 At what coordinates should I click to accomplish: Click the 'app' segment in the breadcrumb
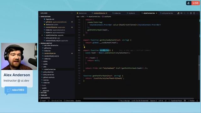[x=78, y=17]
